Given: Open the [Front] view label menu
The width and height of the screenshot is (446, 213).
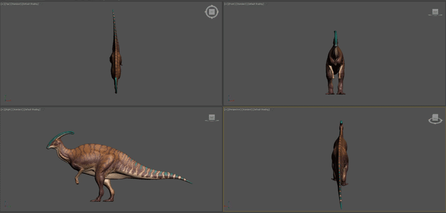Looking at the screenshot, I should (232, 4).
